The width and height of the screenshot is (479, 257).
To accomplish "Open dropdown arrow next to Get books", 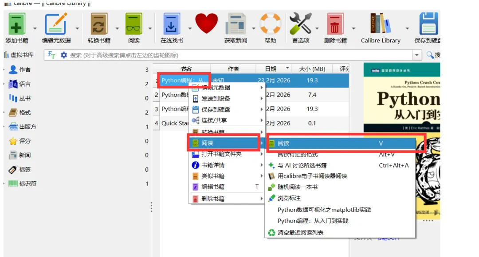I will (190, 28).
